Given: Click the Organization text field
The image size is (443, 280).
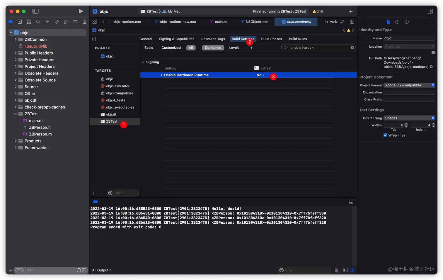Looking at the screenshot, I should point(409,92).
